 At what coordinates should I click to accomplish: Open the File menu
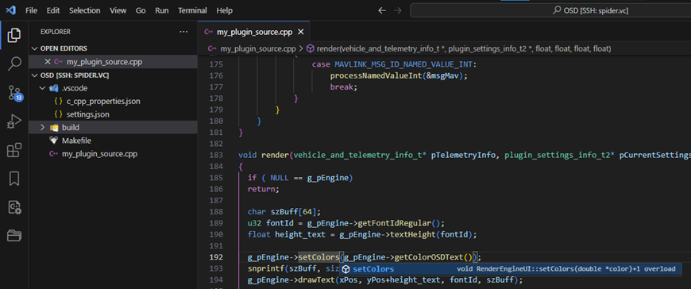point(31,10)
